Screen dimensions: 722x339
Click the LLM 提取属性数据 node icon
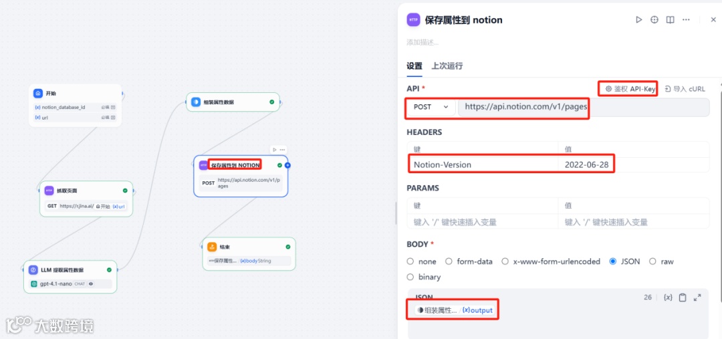click(x=33, y=270)
